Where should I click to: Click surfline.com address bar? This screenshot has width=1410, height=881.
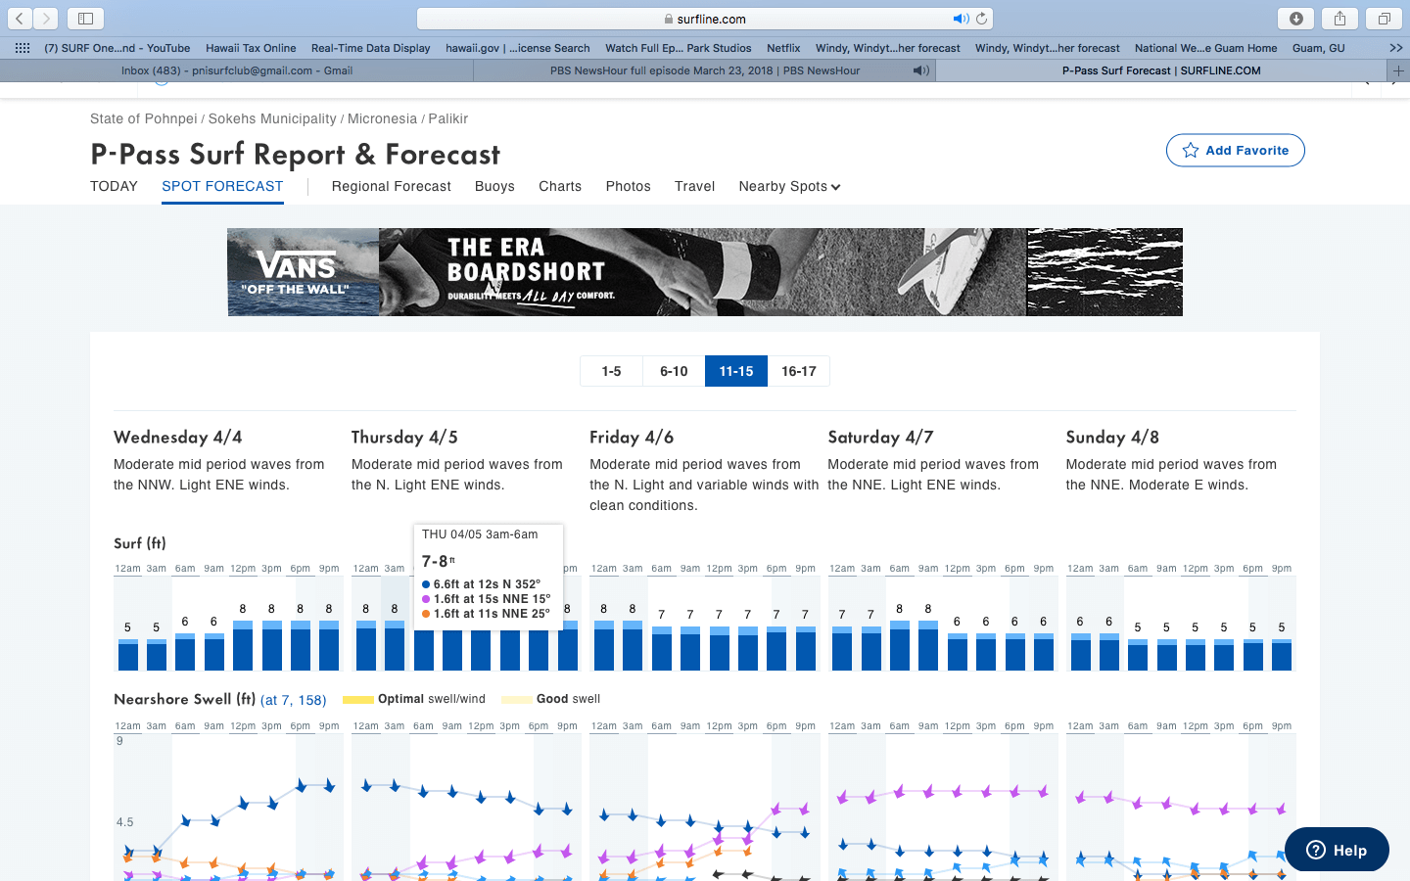[705, 19]
